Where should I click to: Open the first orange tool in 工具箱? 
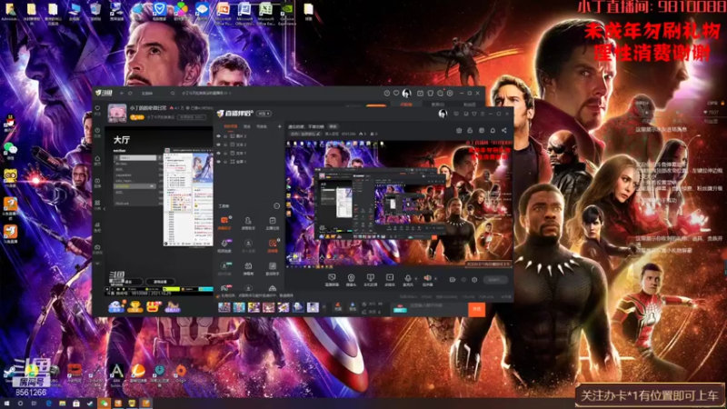tap(224, 222)
